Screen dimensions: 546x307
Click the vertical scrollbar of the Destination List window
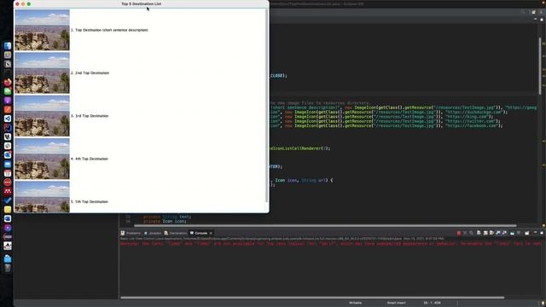(267, 106)
